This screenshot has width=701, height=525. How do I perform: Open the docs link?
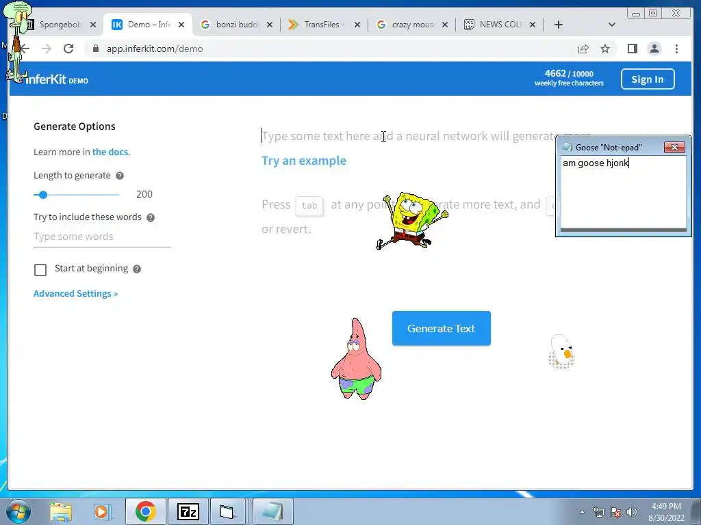pos(110,152)
